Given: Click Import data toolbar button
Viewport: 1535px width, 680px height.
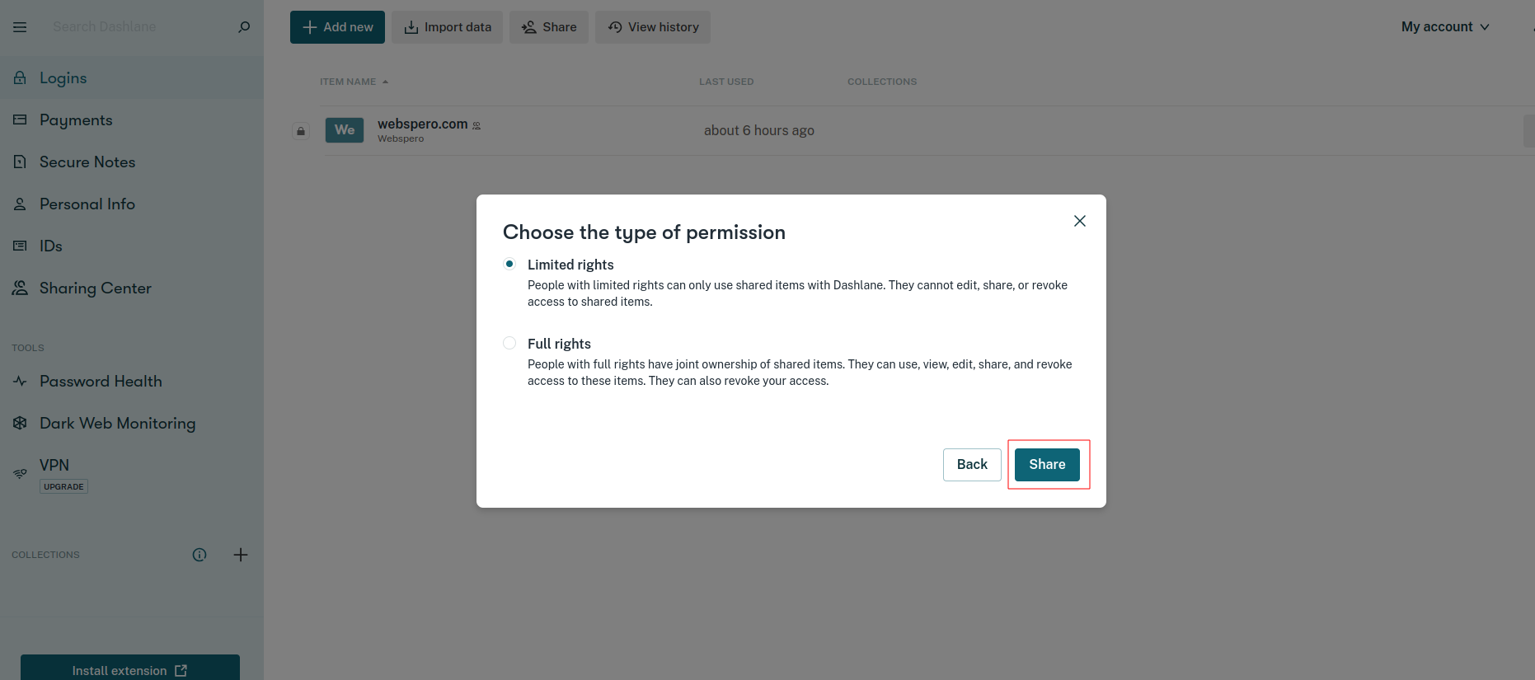Looking at the screenshot, I should 447,27.
